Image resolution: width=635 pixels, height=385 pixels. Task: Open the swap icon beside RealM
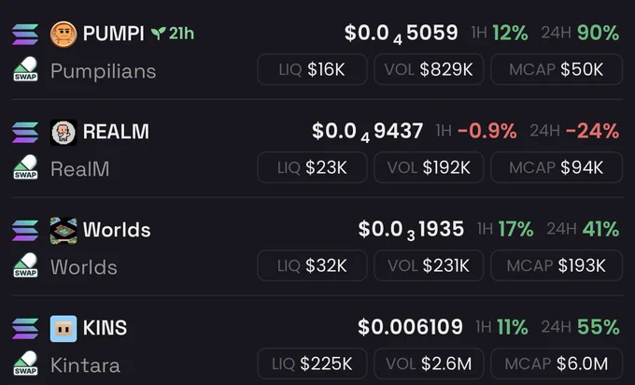click(25, 167)
